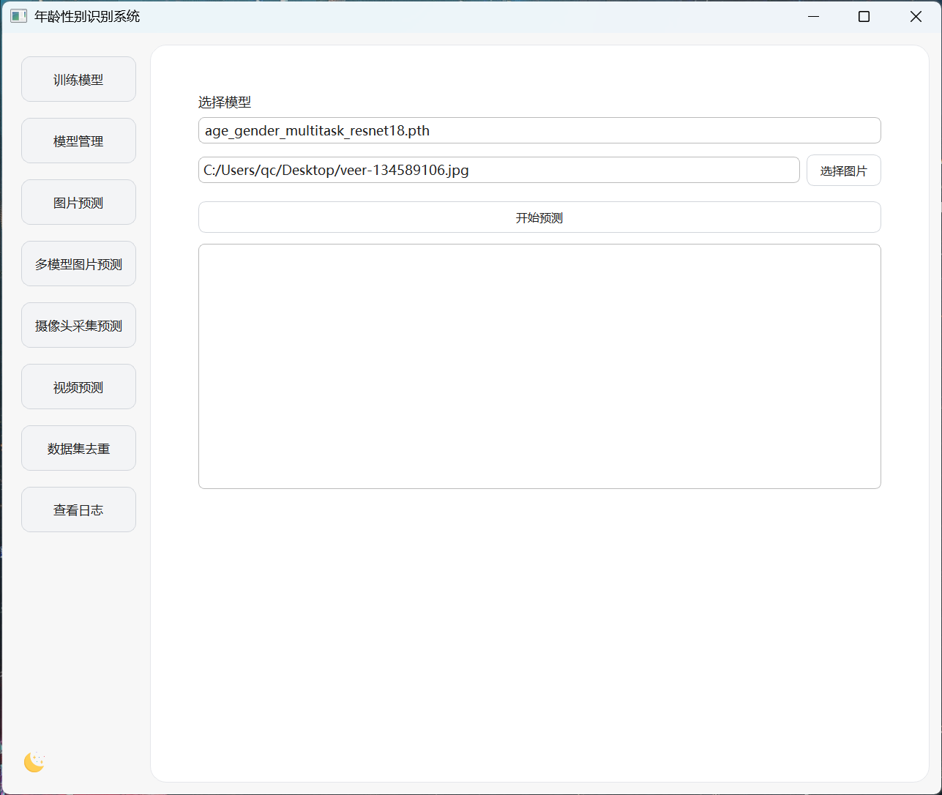This screenshot has height=795, width=942.
Task: Maximize the application window
Action: [x=864, y=16]
